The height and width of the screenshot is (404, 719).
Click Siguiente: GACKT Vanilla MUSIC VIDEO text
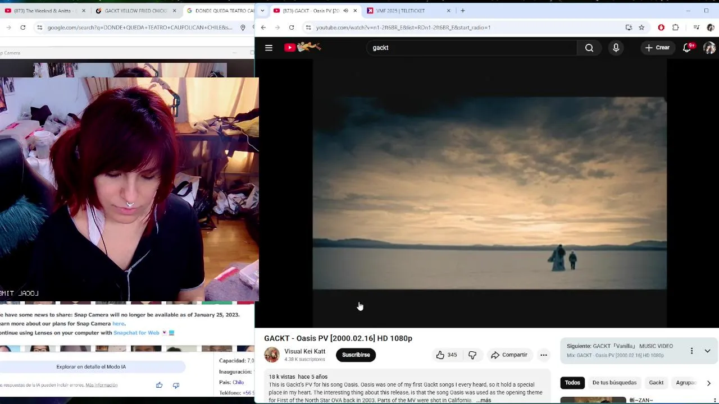pyautogui.click(x=620, y=346)
